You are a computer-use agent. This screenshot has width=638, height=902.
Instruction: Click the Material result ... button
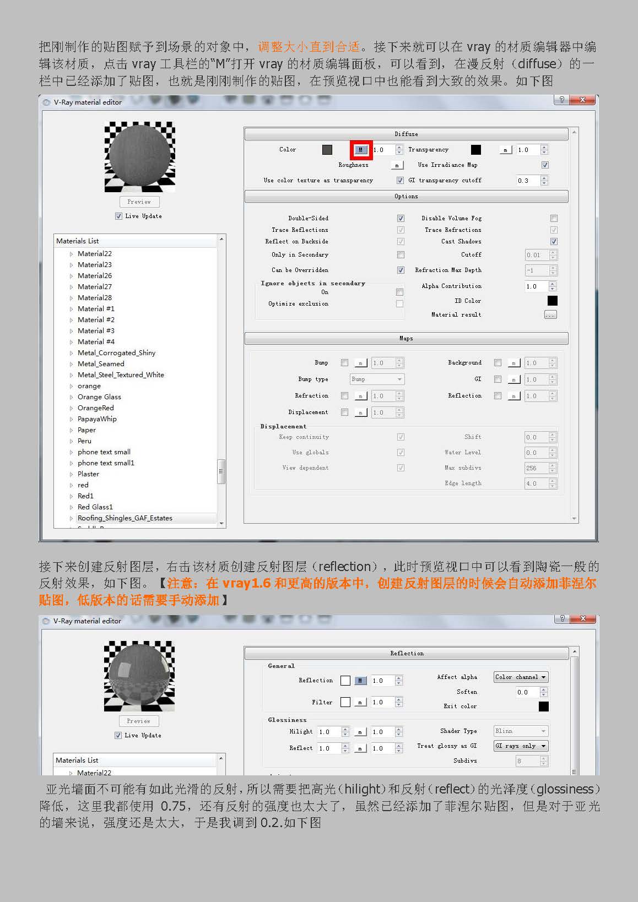click(550, 315)
